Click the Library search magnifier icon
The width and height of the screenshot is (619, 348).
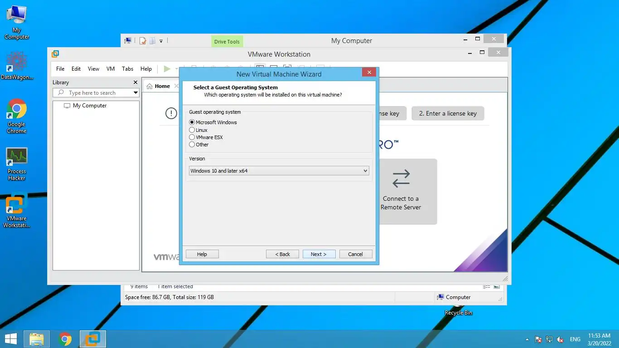pos(61,93)
